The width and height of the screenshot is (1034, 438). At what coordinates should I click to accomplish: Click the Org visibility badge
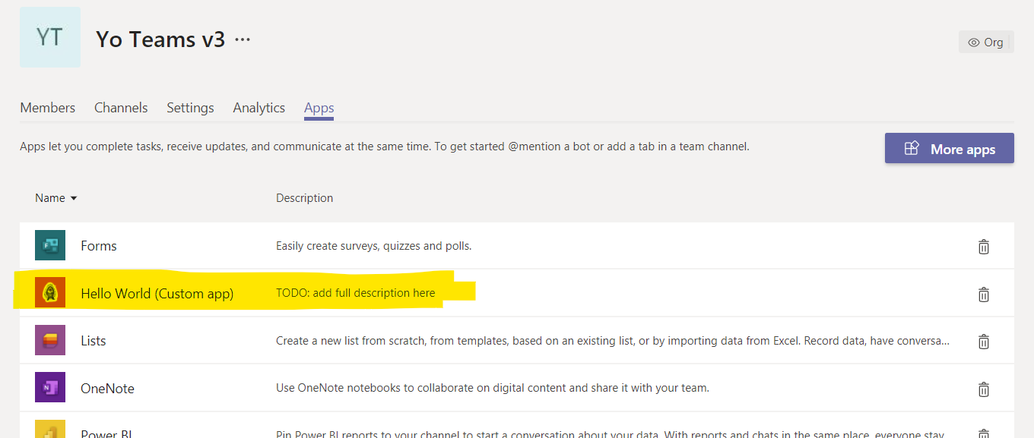click(x=986, y=43)
